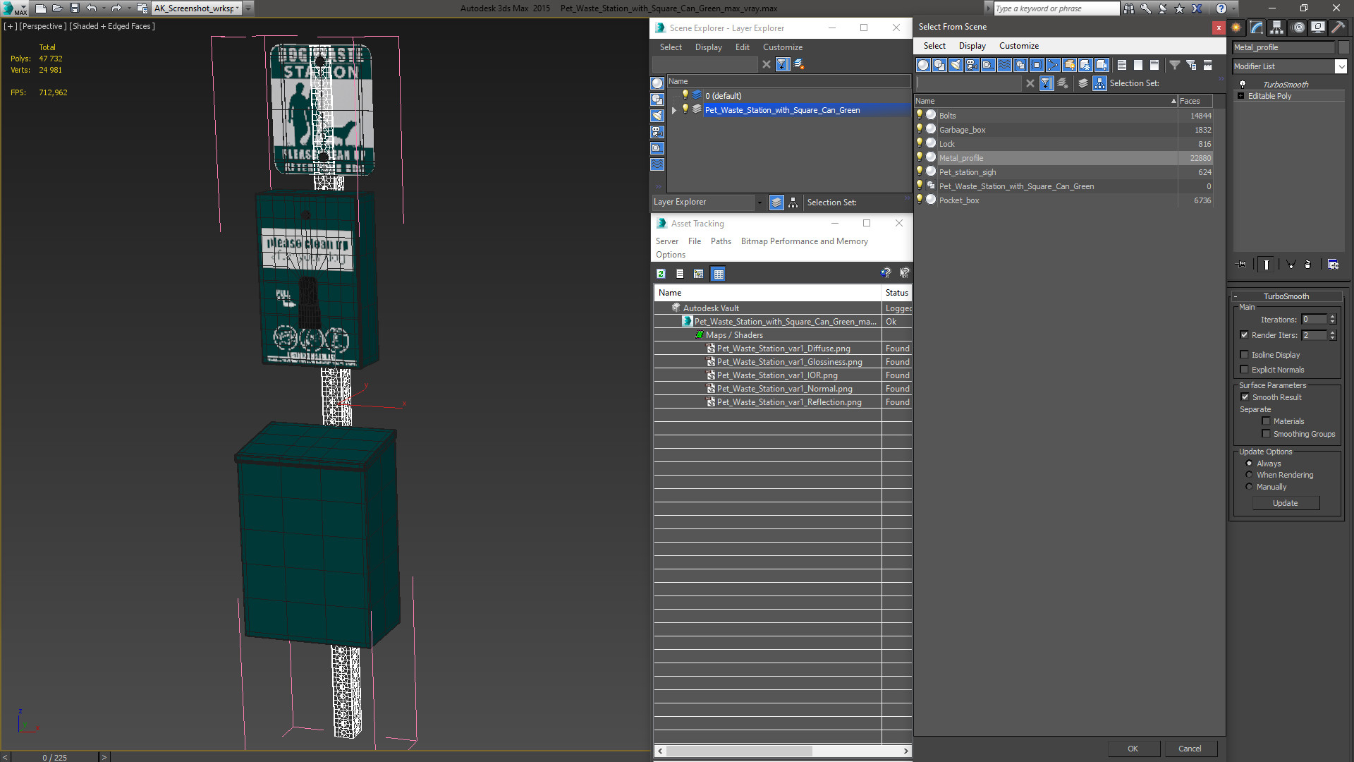Screen dimensions: 1354x762
Task: Toggle the bone objects filter in Select From Scene
Action: pyautogui.click(x=1053, y=65)
